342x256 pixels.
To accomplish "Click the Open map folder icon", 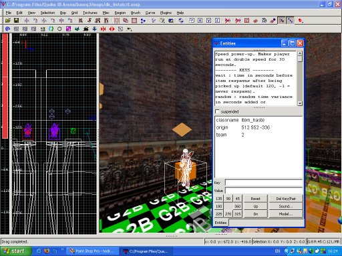I will click(x=8, y=21).
